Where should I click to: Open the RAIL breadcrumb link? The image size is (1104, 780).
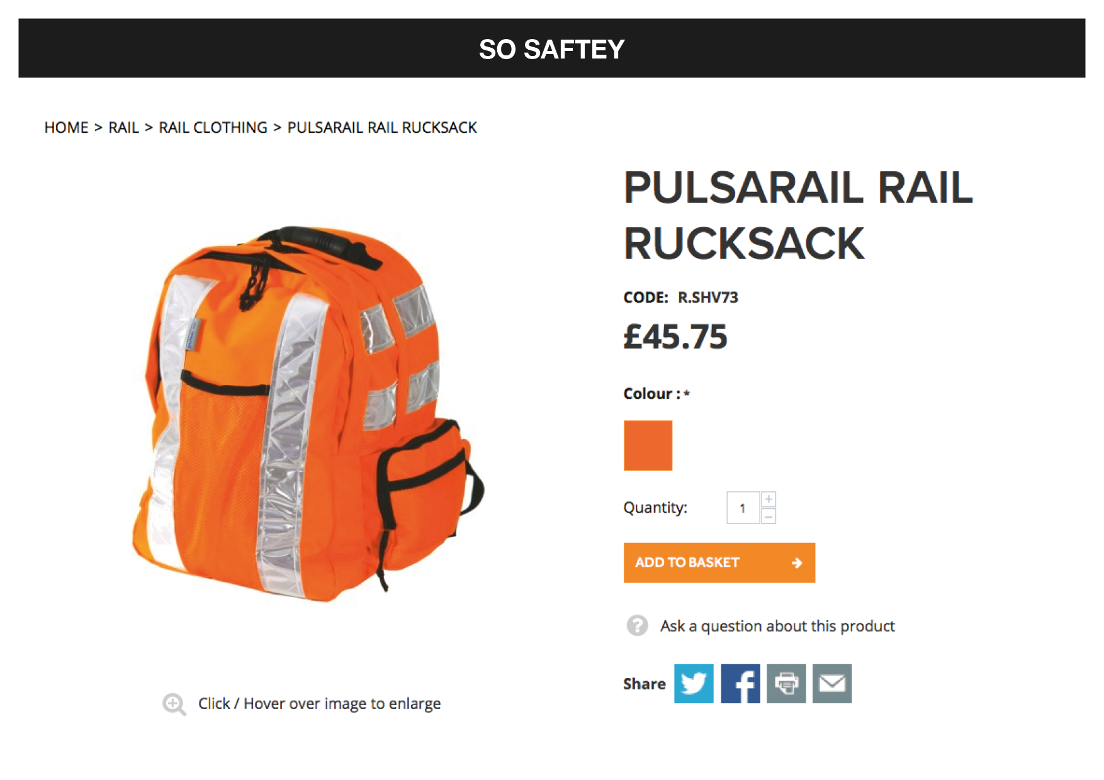(123, 128)
